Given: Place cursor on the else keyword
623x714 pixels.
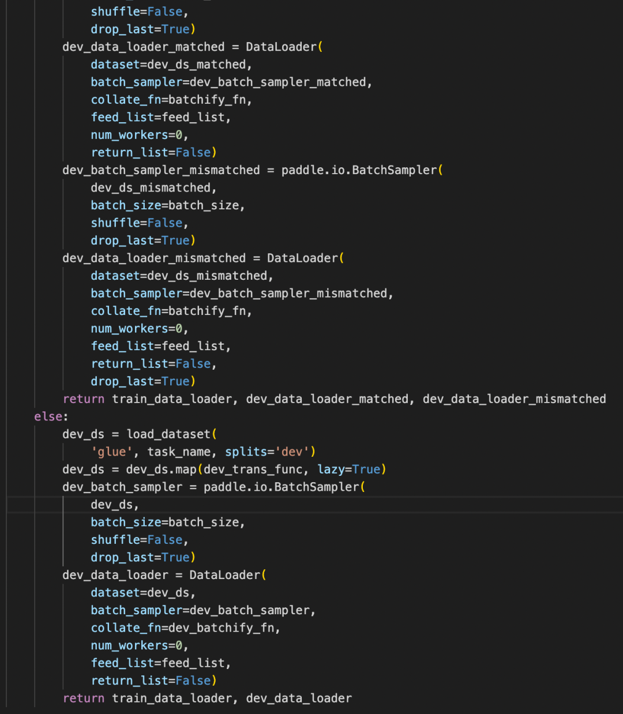Looking at the screenshot, I should coord(46,416).
